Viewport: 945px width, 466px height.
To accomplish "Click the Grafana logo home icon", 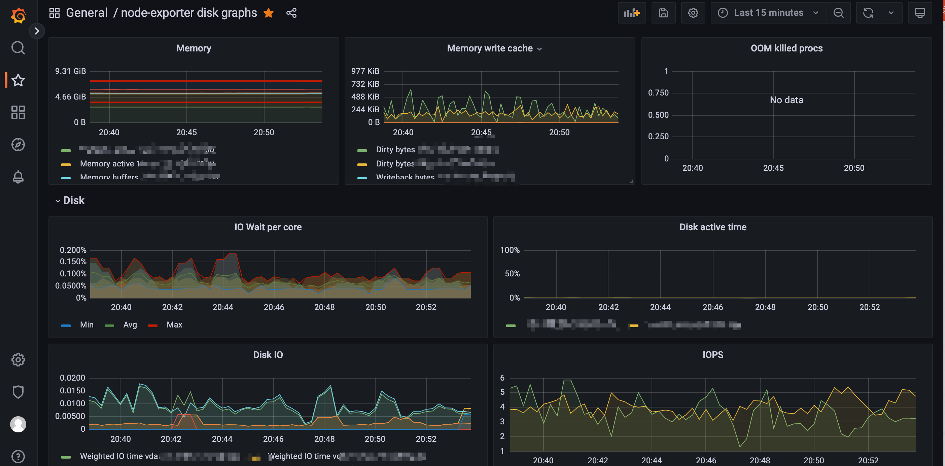I will tap(18, 15).
